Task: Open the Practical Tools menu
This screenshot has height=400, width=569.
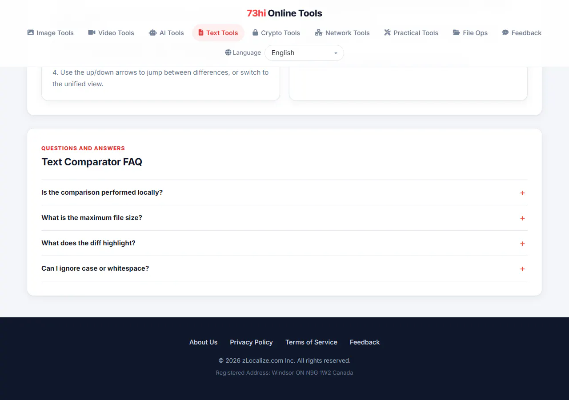Action: 411,33
